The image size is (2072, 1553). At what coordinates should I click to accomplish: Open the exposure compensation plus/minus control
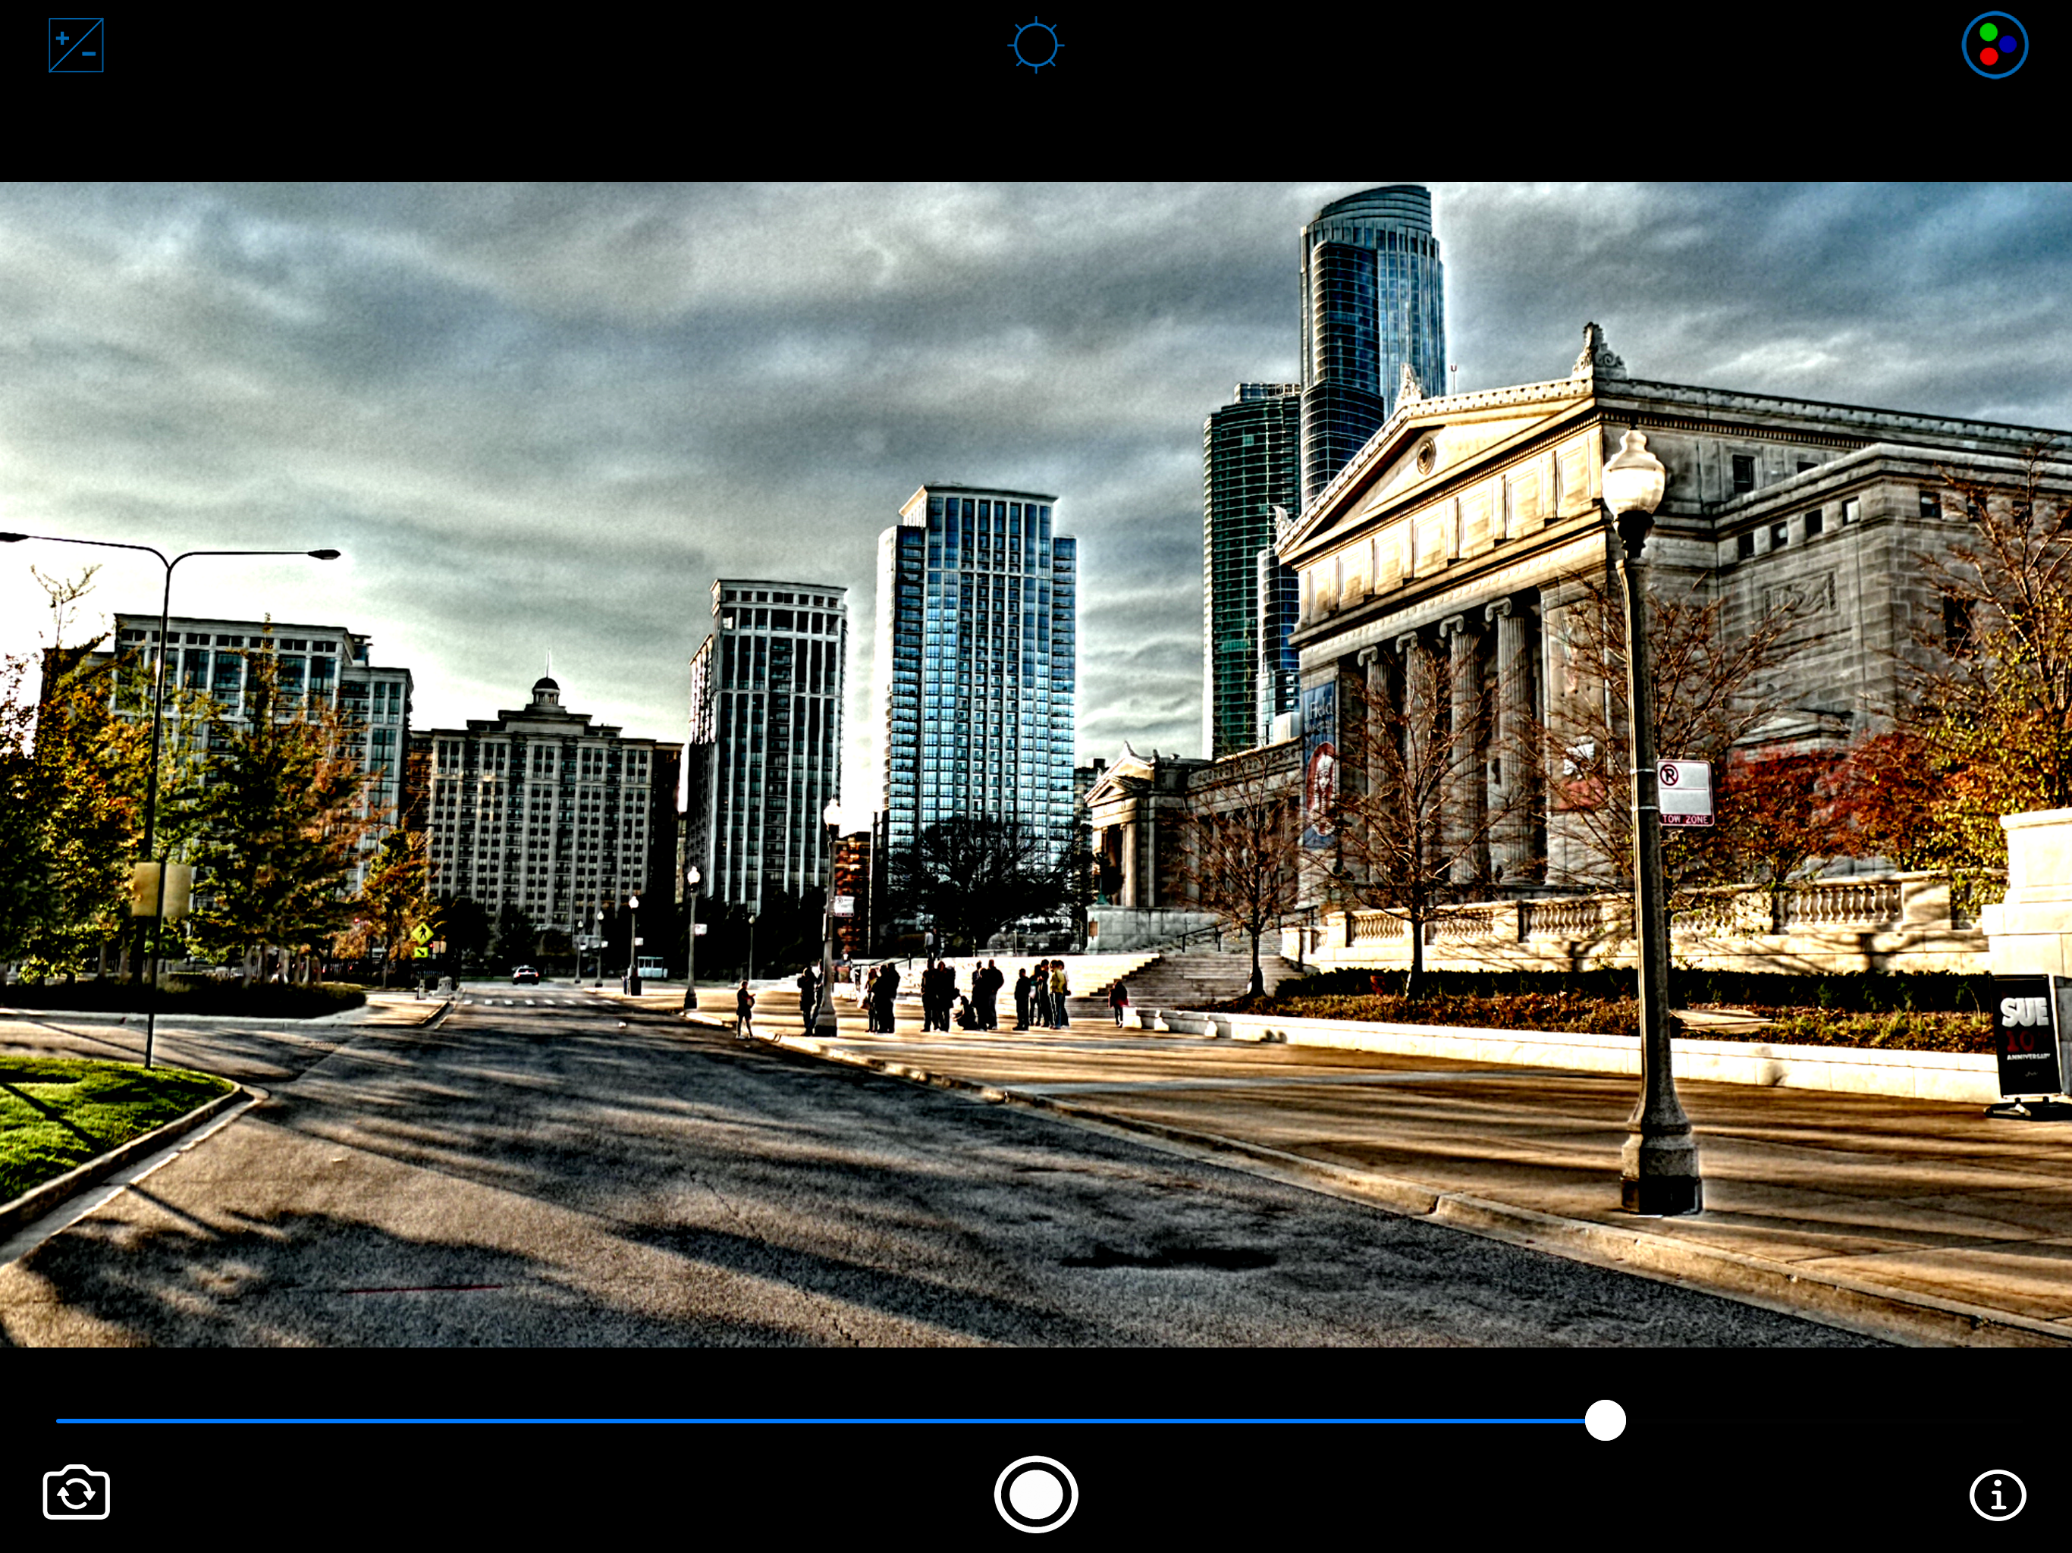point(76,46)
